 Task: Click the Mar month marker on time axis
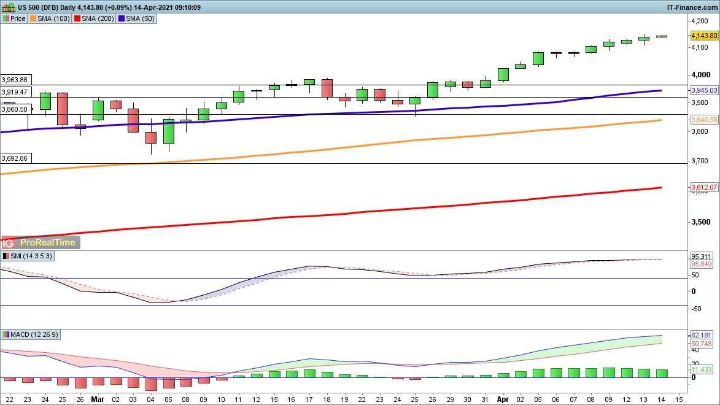[x=97, y=398]
